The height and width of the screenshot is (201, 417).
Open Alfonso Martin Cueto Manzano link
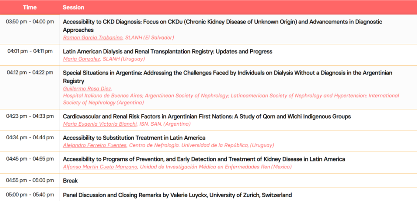[101, 167]
